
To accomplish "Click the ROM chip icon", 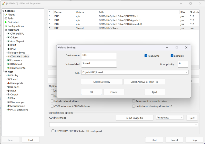I will (8, 45).
